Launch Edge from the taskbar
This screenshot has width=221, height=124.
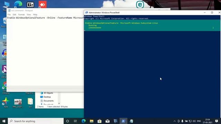tap(84, 121)
